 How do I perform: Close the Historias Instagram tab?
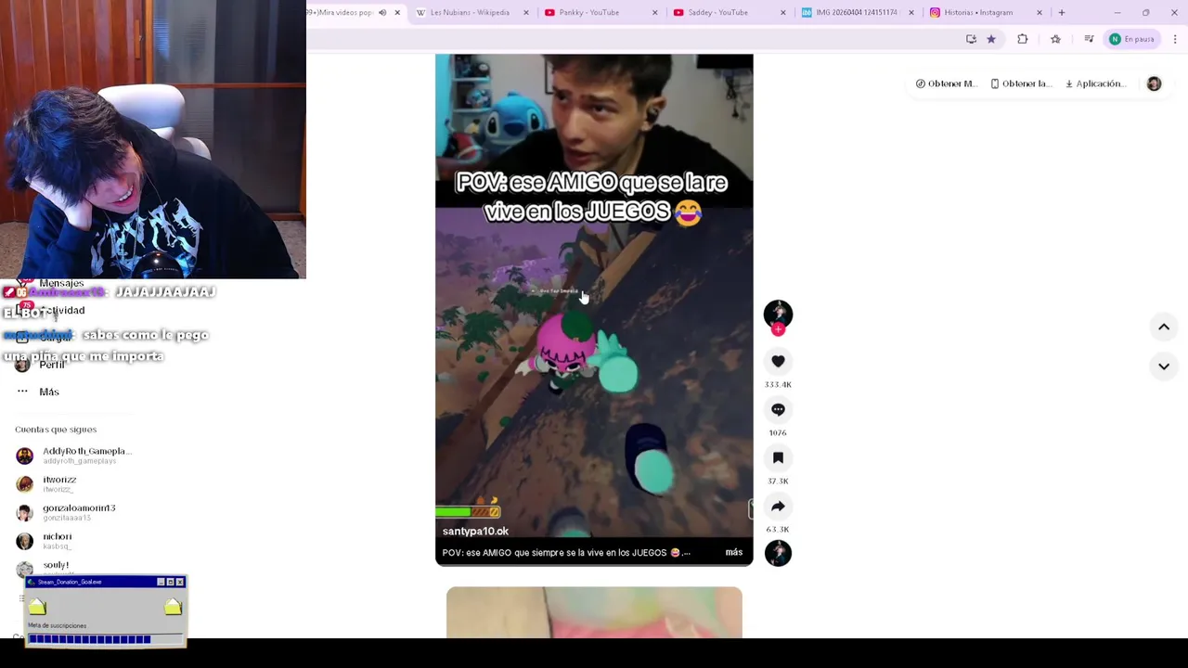1039,13
